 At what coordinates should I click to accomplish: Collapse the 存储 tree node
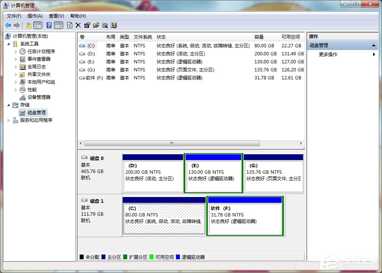click(x=8, y=105)
